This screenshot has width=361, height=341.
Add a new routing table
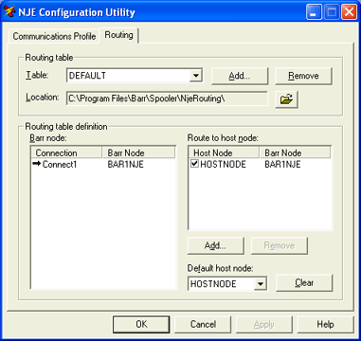pyautogui.click(x=240, y=76)
